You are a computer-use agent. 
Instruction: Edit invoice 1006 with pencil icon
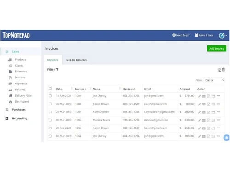click(x=199, y=120)
